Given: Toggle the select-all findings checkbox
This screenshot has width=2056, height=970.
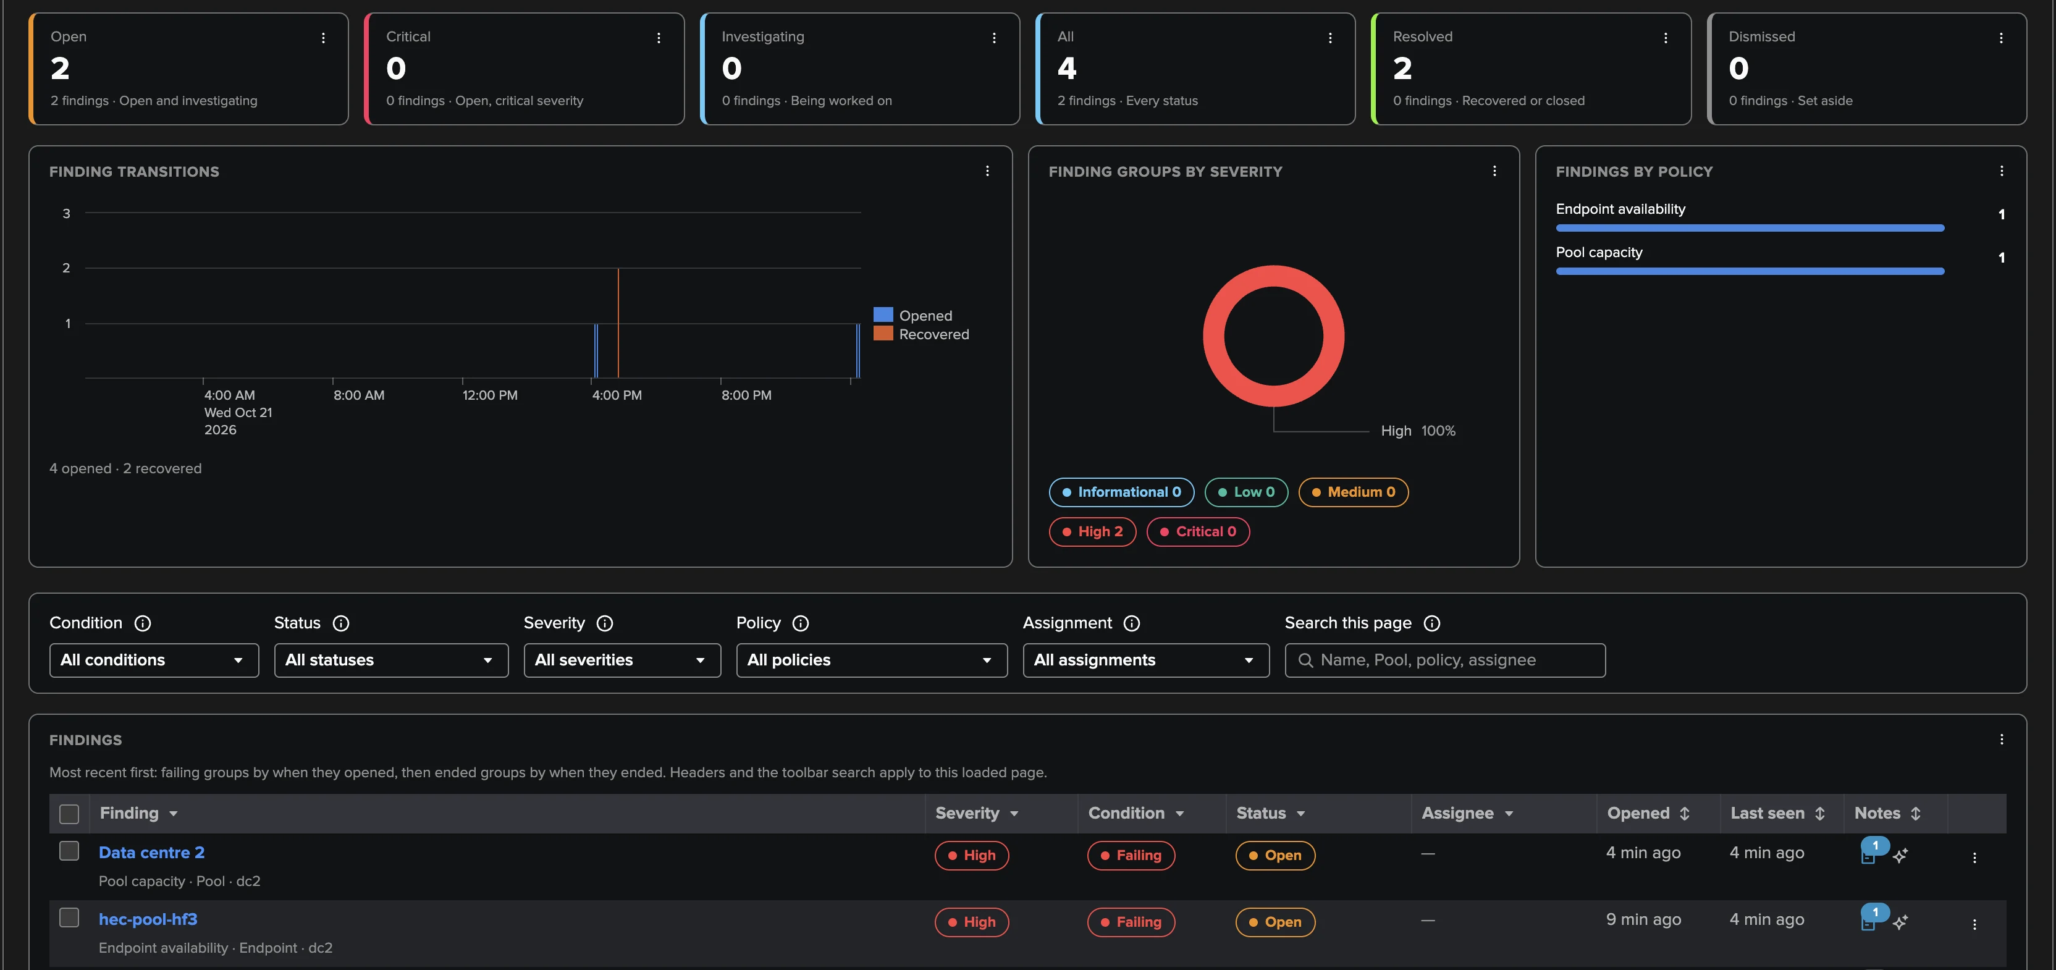Looking at the screenshot, I should (x=69, y=814).
